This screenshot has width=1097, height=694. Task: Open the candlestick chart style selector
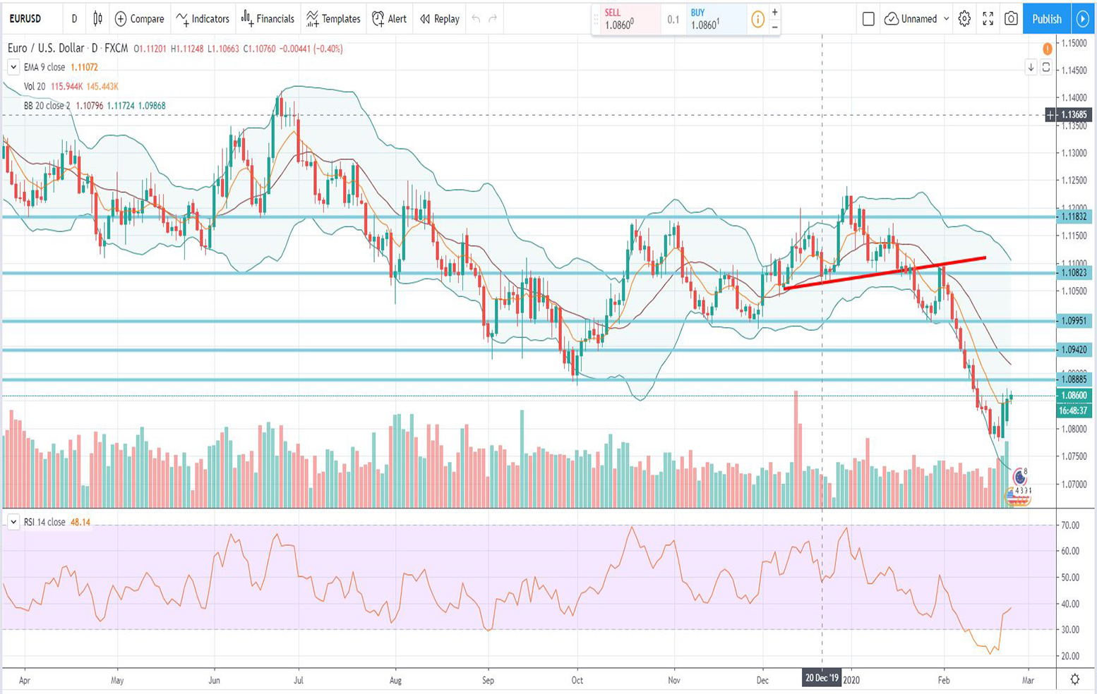[x=97, y=19]
